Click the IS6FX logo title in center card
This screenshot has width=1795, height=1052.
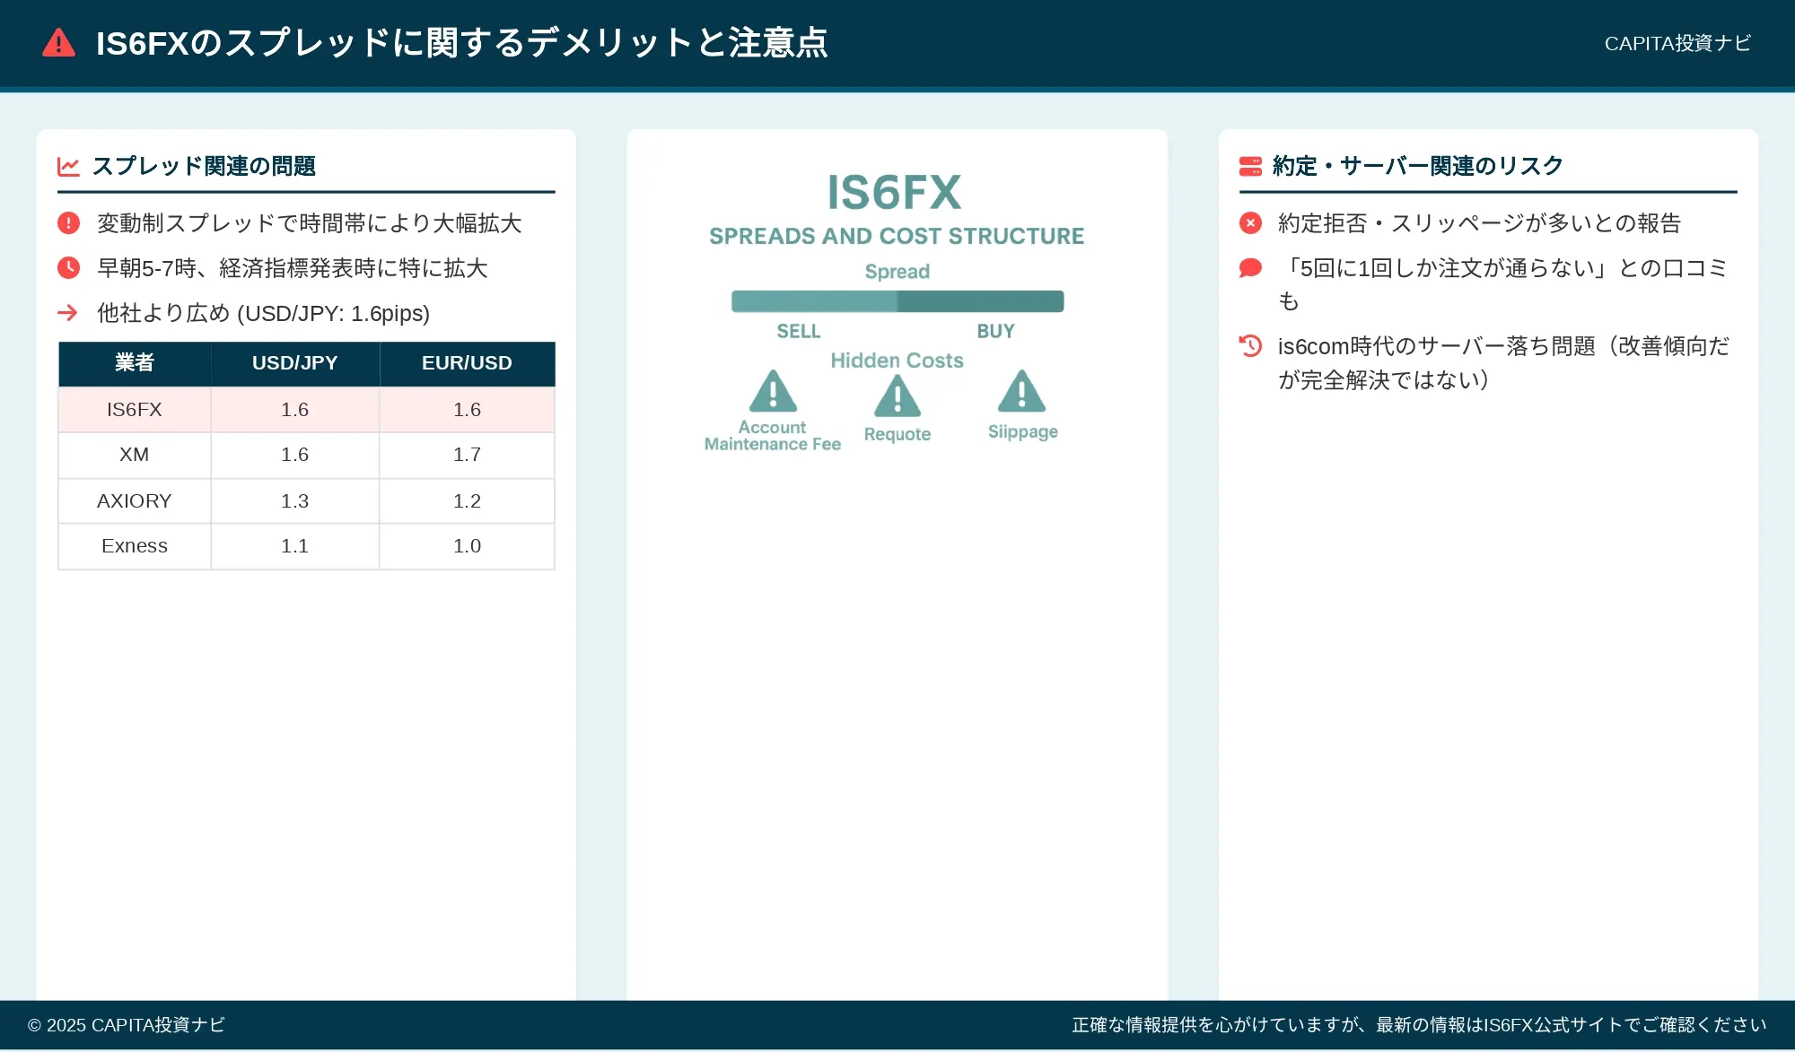pyautogui.click(x=894, y=192)
